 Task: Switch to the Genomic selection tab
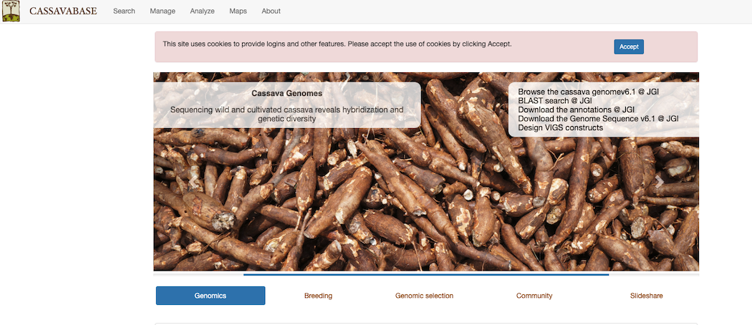point(424,296)
